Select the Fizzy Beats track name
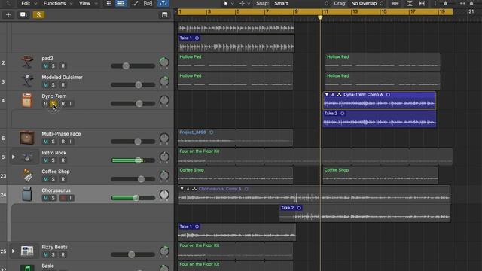This screenshot has height=271, width=482. (x=54, y=247)
